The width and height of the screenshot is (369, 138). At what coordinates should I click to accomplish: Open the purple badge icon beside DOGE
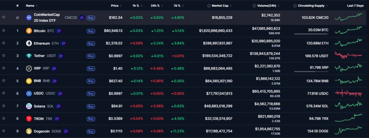coord(66,131)
